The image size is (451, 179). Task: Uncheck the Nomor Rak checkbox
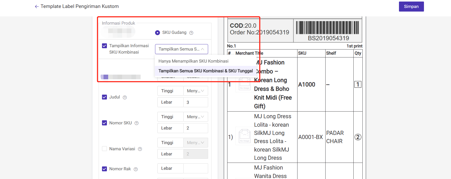(104, 169)
